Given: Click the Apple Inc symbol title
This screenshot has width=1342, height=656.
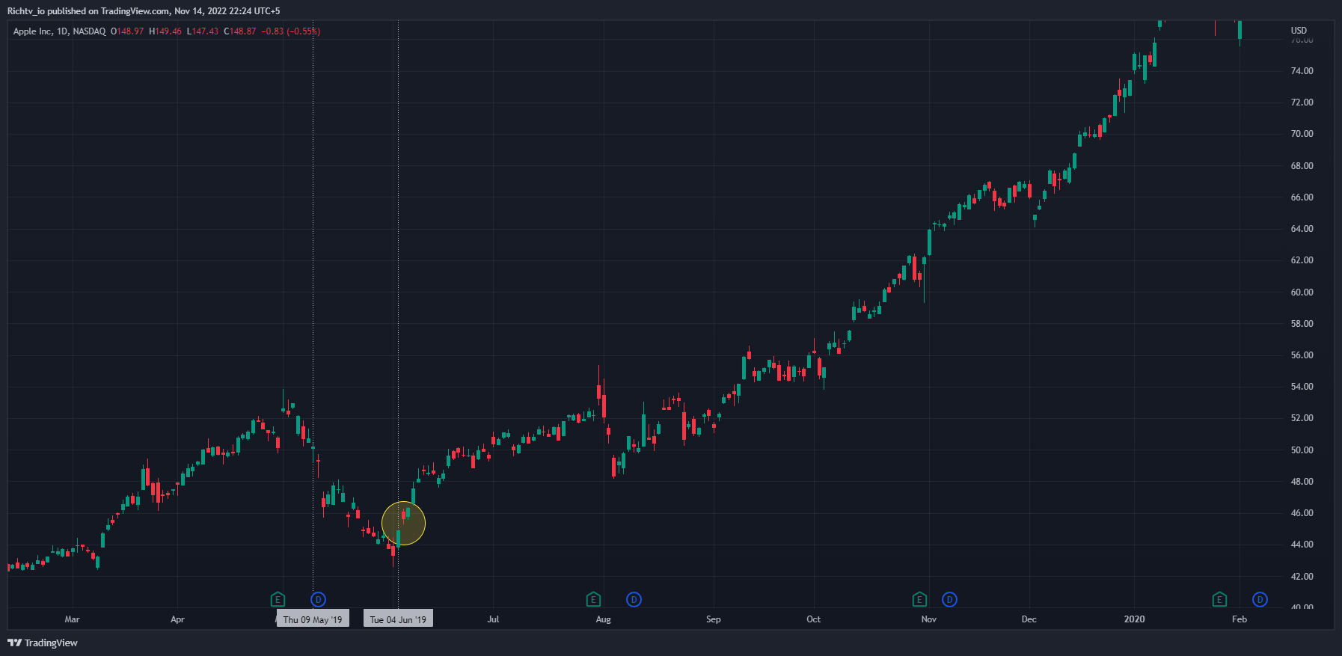Looking at the screenshot, I should 59,31.
